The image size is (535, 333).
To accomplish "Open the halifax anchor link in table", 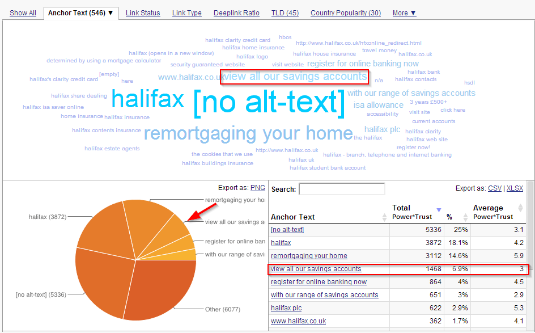I will (x=281, y=242).
